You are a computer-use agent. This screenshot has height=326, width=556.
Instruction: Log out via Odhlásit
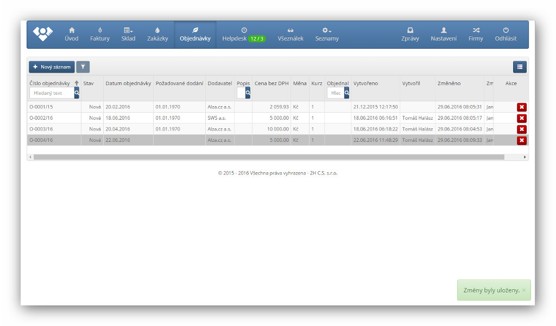506,34
